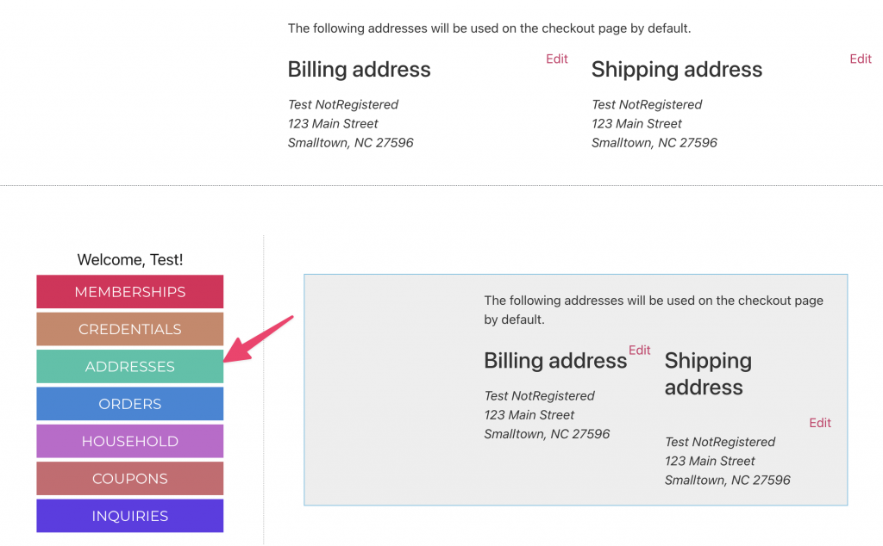Select the Credentials menu button
The image size is (883, 546).
(x=129, y=329)
